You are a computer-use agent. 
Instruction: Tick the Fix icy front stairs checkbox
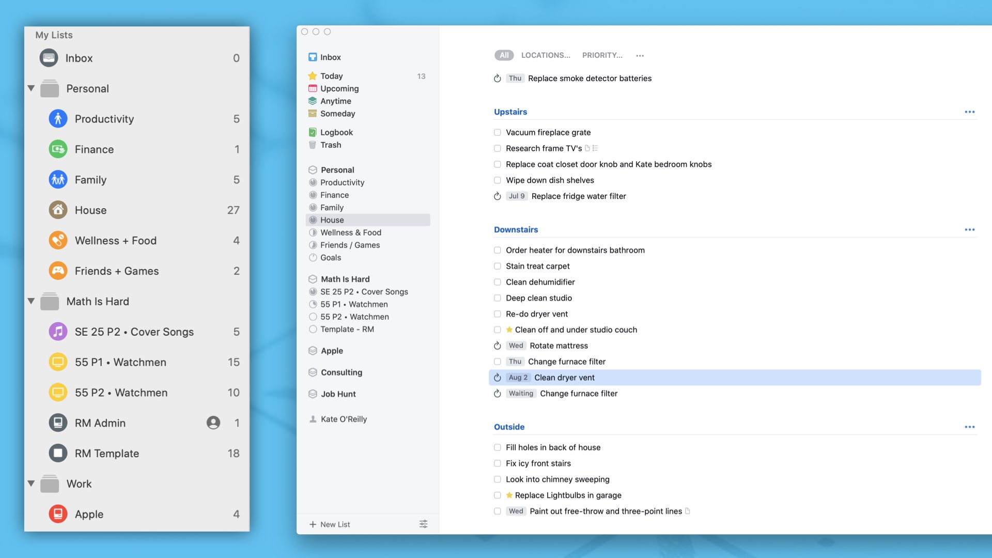point(498,463)
